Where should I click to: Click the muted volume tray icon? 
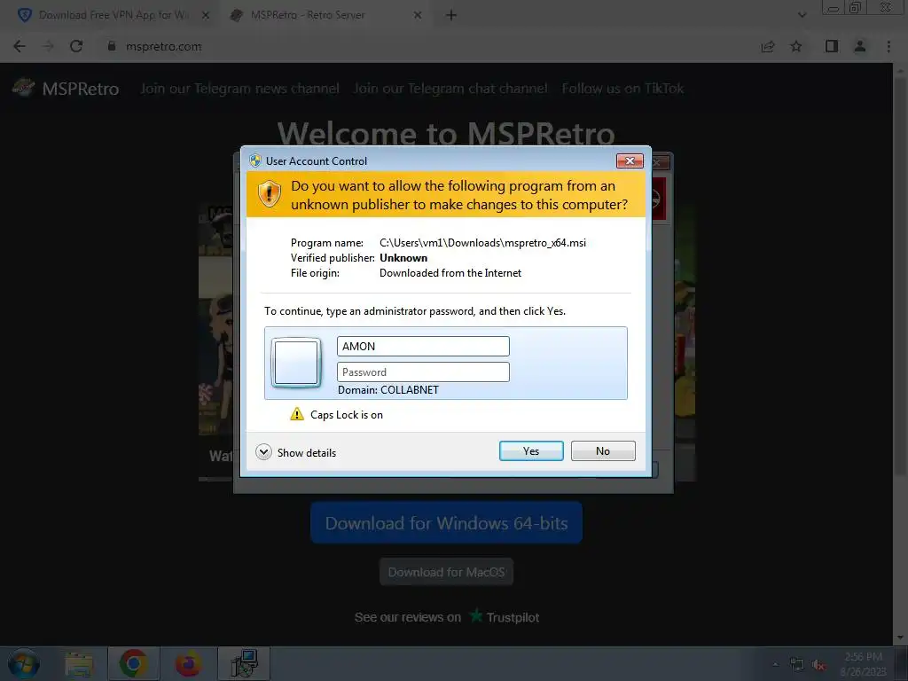point(818,664)
